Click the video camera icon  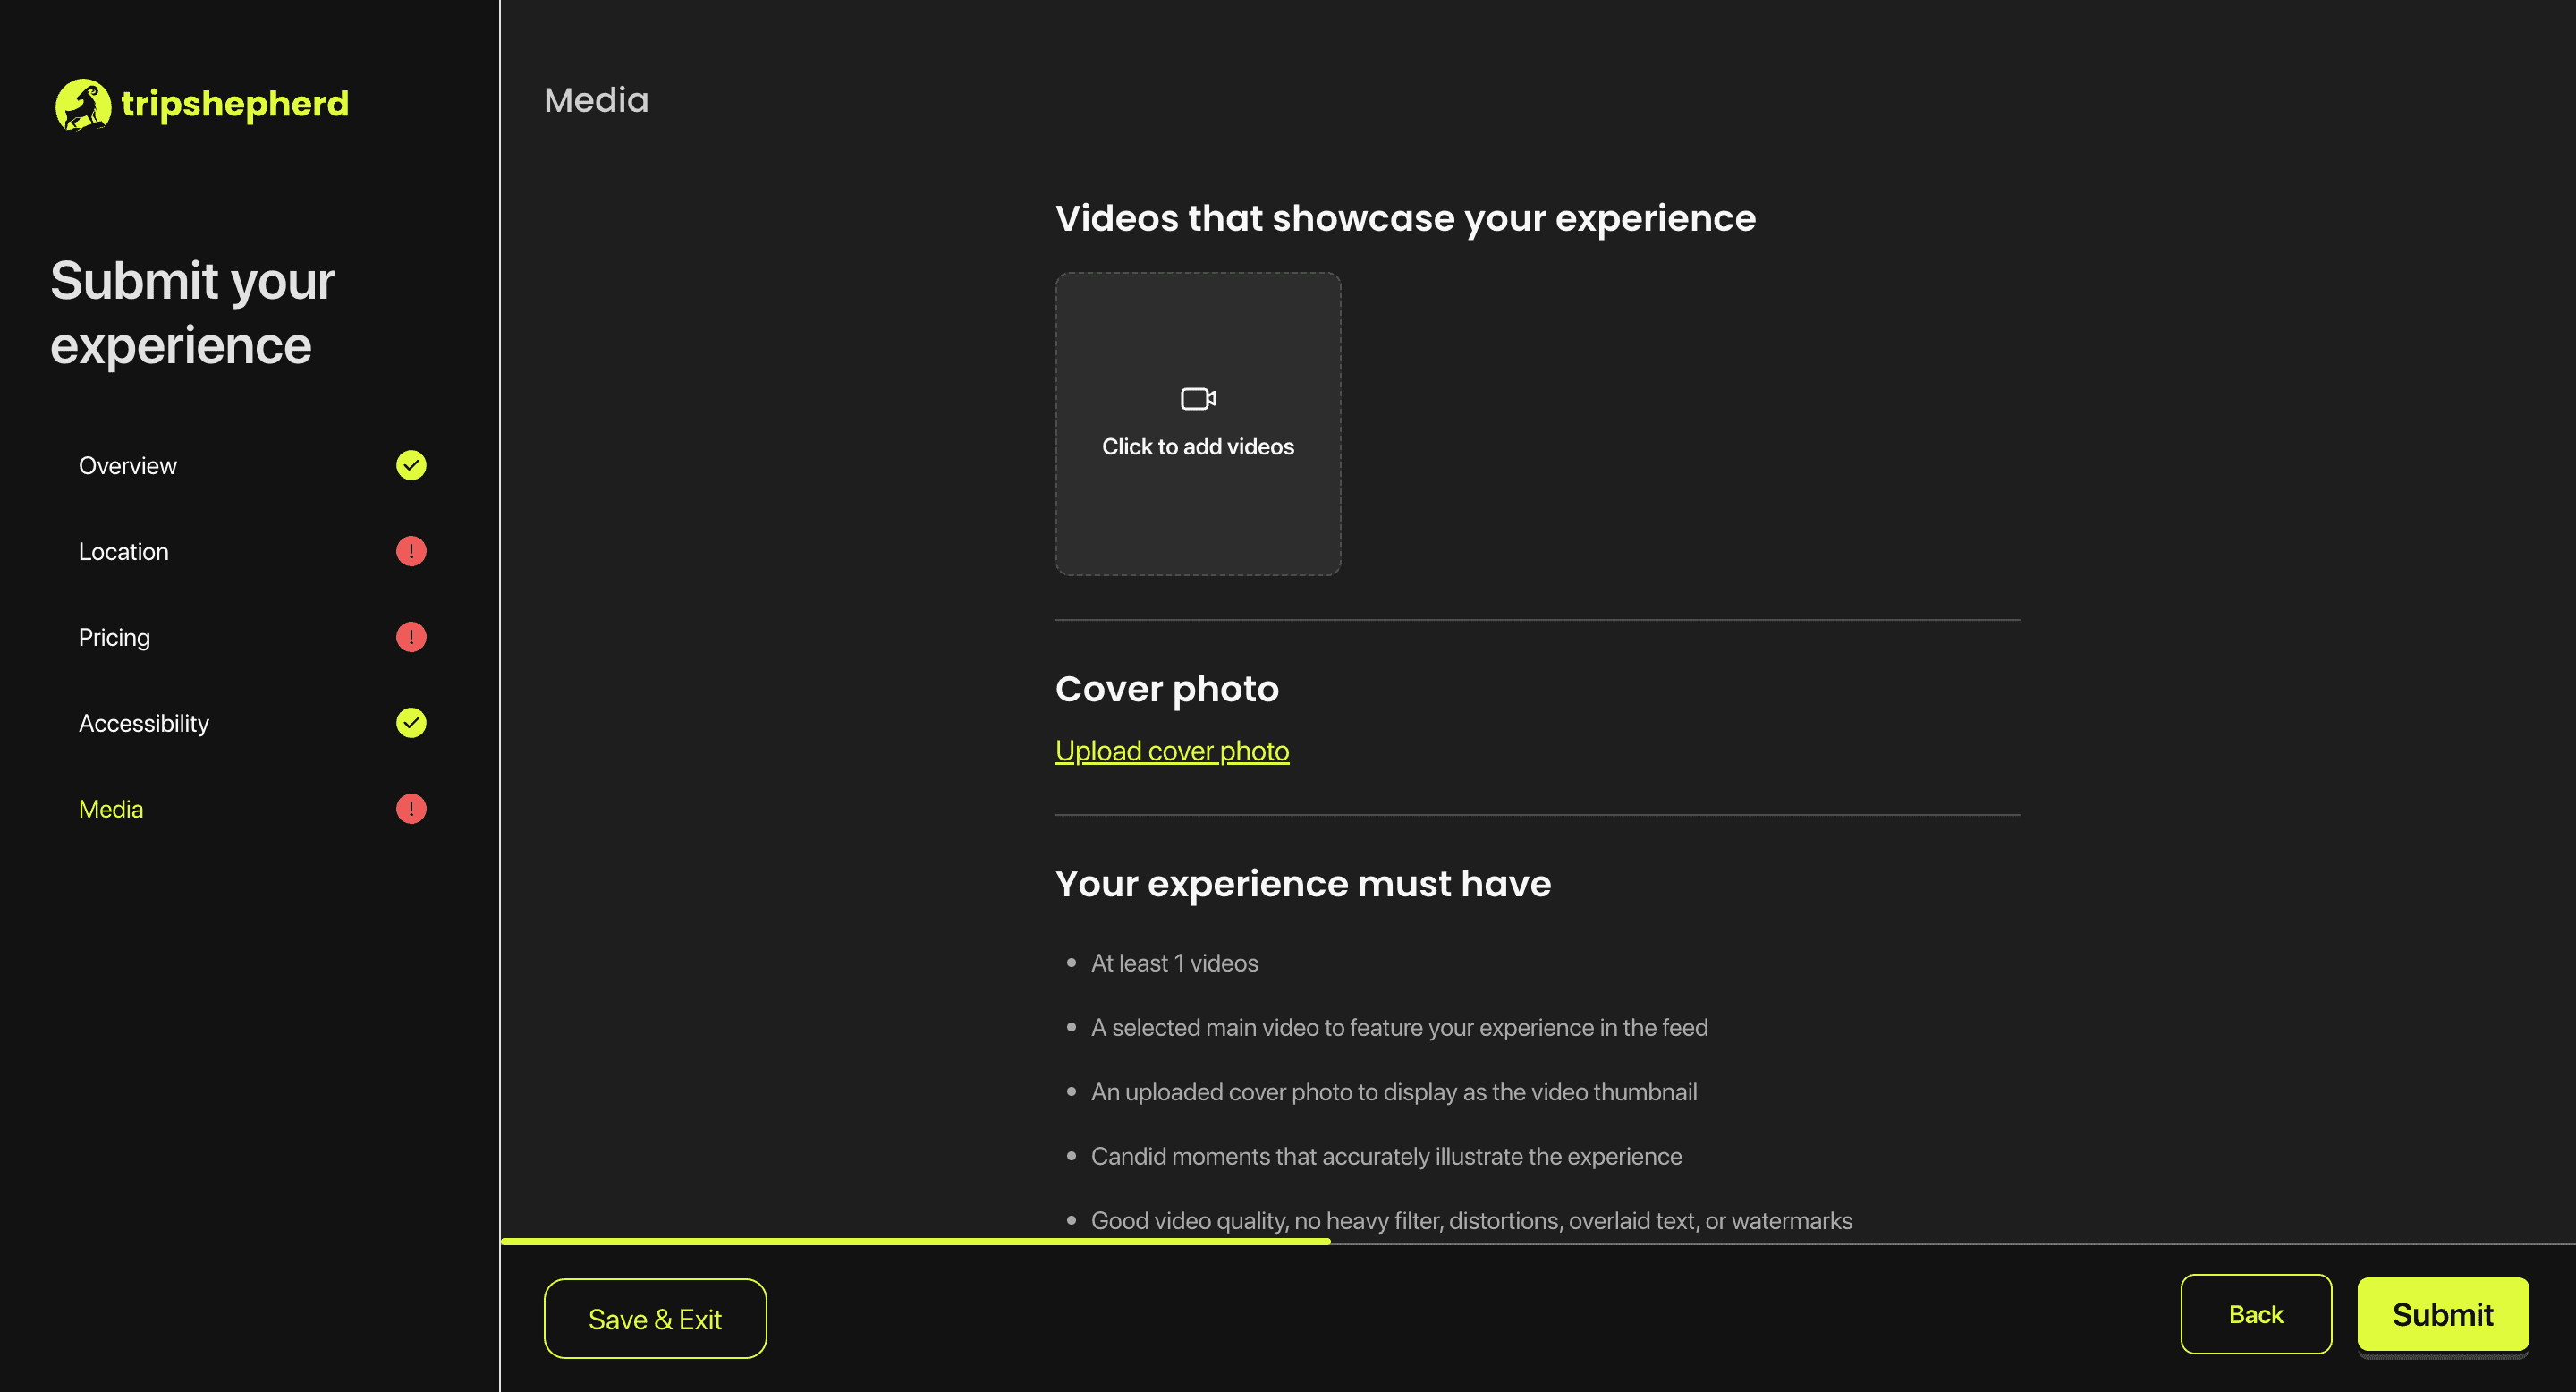[x=1197, y=399]
